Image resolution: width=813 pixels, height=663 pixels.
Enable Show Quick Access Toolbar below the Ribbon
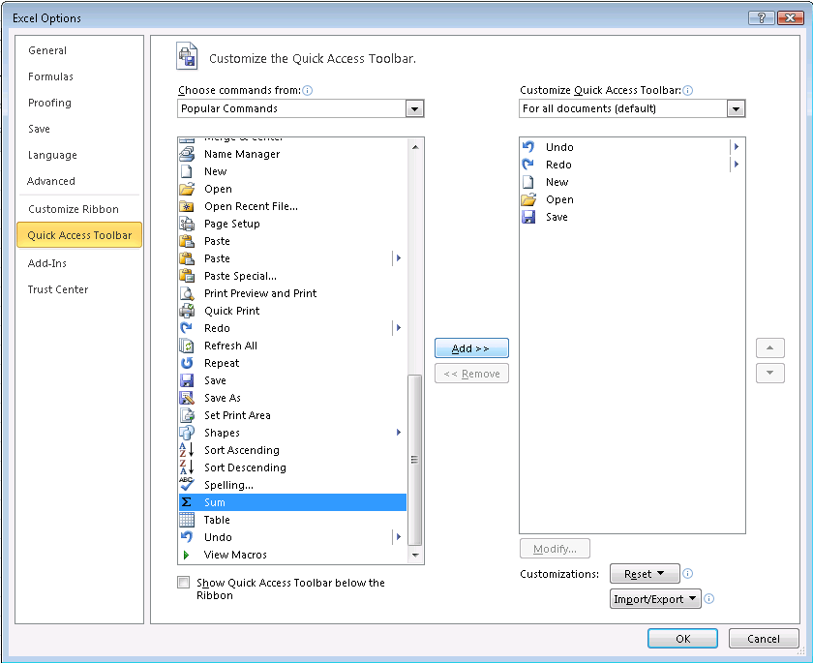(184, 582)
